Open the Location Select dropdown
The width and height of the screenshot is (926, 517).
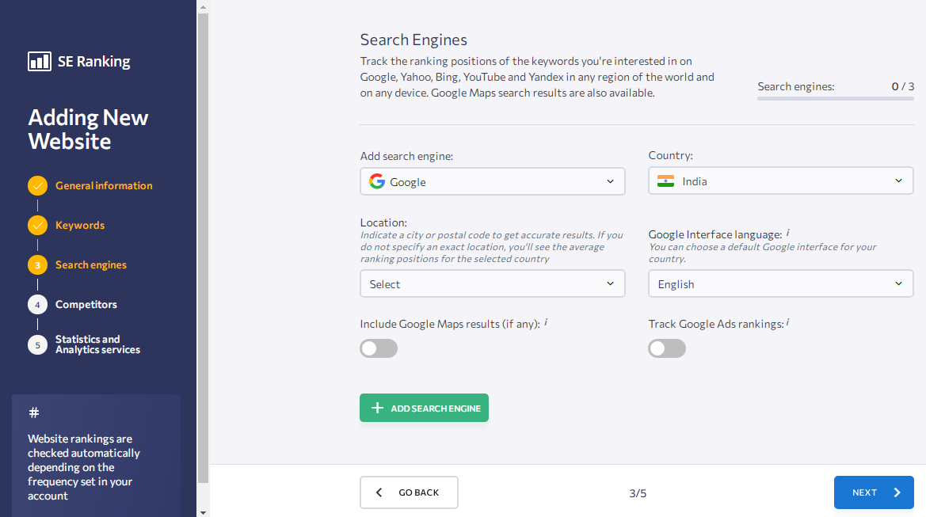point(493,284)
